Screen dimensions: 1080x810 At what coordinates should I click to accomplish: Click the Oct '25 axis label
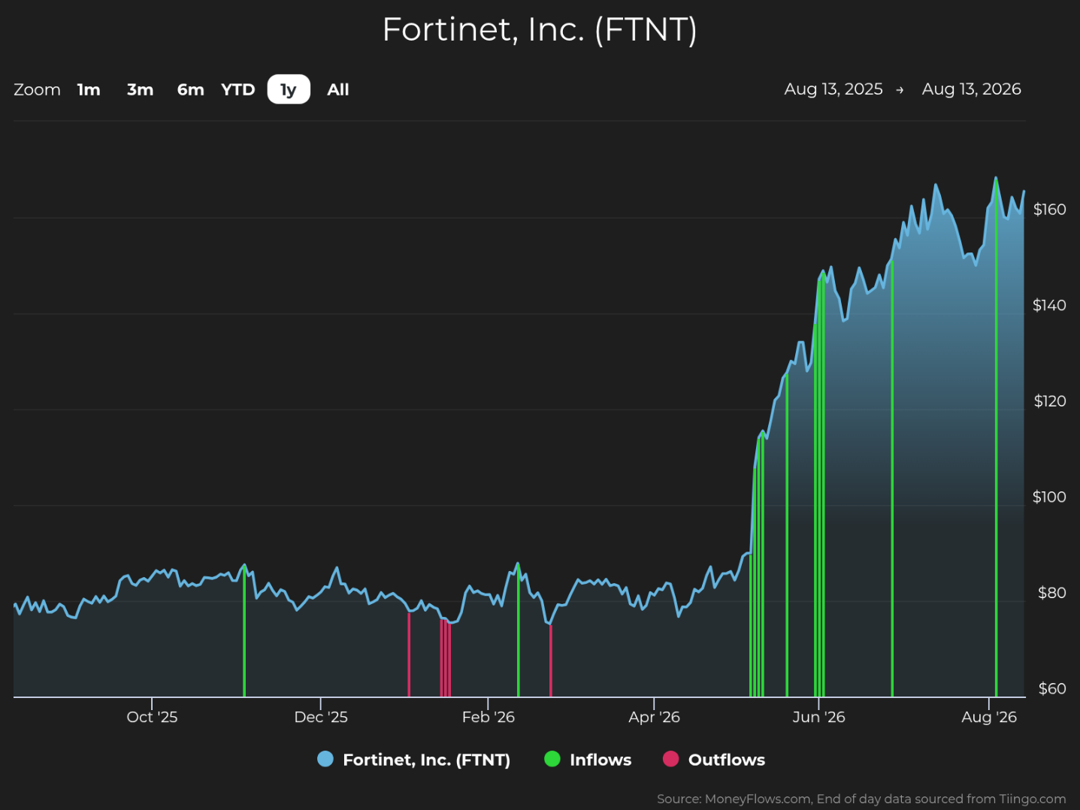(152, 717)
